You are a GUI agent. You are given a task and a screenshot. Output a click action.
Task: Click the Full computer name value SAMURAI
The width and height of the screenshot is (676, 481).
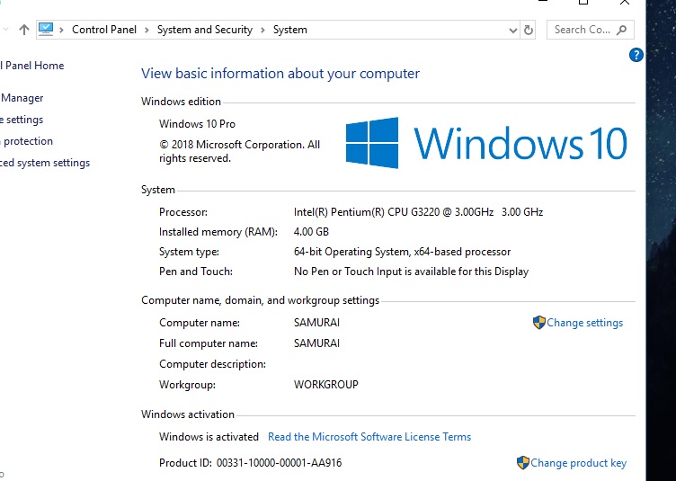pyautogui.click(x=316, y=343)
